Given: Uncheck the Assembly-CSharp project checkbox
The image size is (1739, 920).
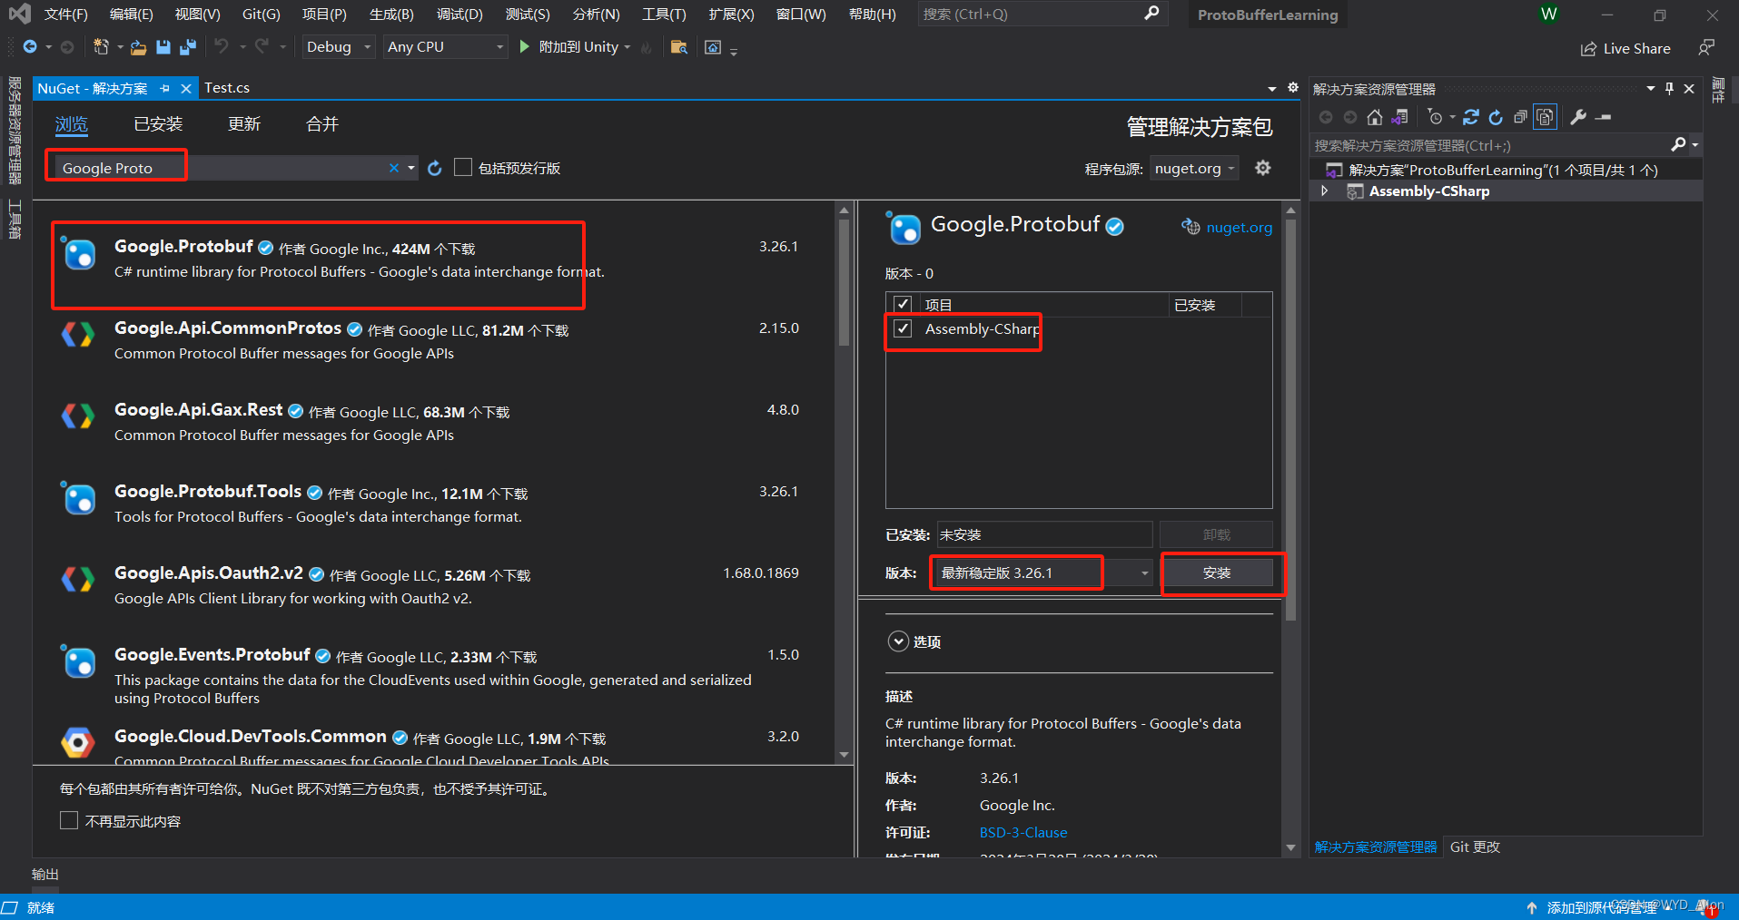Looking at the screenshot, I should [x=903, y=328].
